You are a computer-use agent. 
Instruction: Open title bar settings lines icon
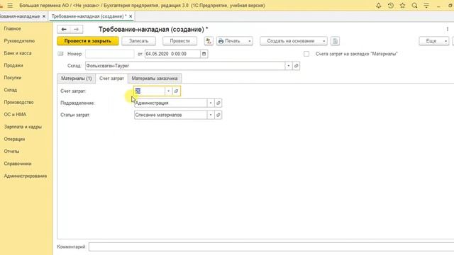[x=426, y=6]
